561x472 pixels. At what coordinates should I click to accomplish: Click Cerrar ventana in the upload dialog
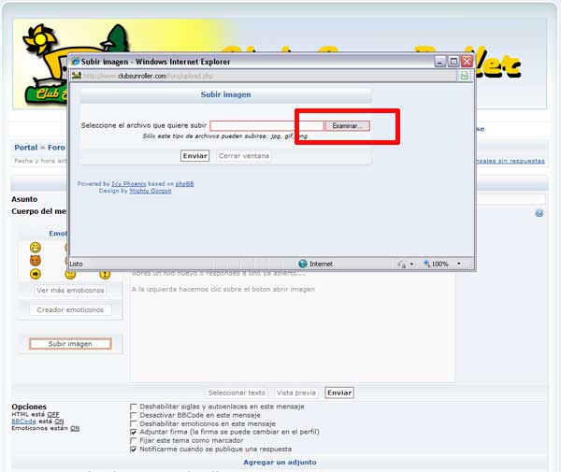click(x=244, y=156)
